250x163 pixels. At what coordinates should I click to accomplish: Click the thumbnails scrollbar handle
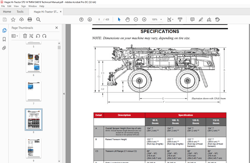coord(59,47)
